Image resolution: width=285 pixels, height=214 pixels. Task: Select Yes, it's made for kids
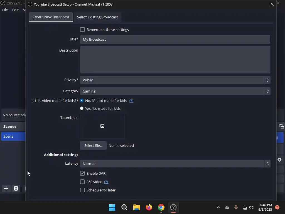coord(82,108)
